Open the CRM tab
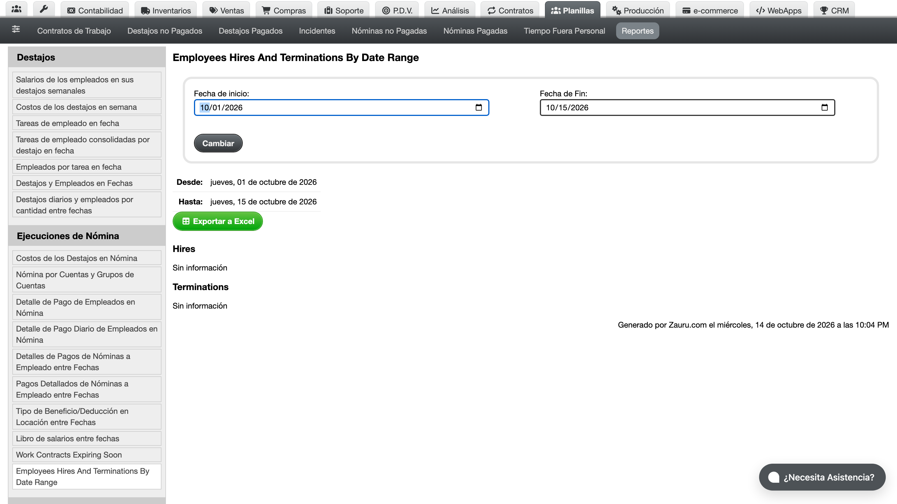The height and width of the screenshot is (504, 897). click(834, 10)
